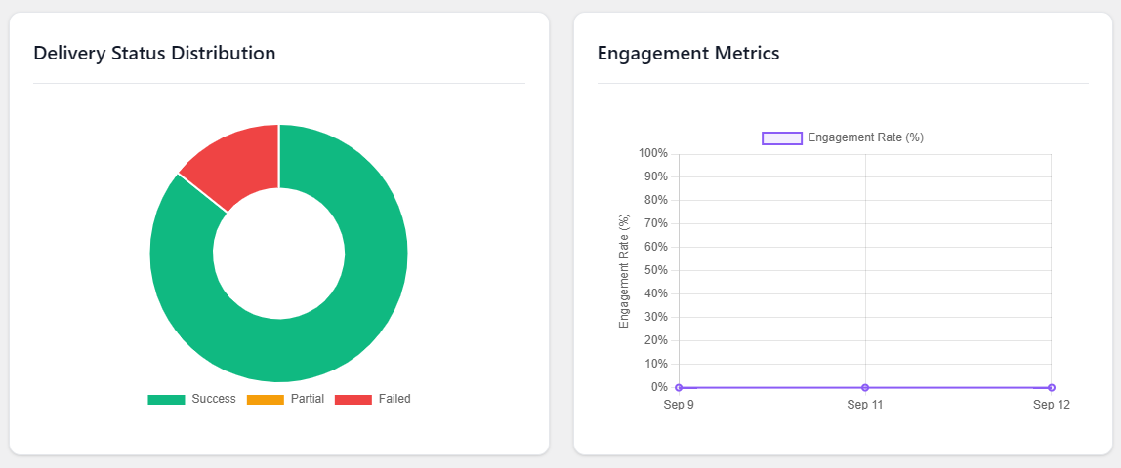Toggle the Engagement Rate (%) legend label
Viewport: 1121px width, 468px height.
point(865,137)
